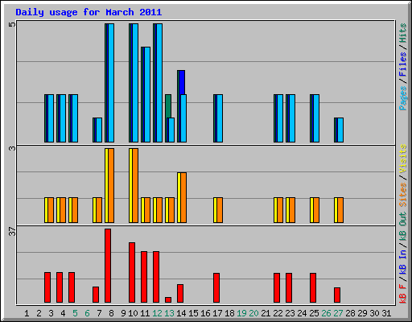Click the yellow Visits bar for day 25

click(x=311, y=210)
